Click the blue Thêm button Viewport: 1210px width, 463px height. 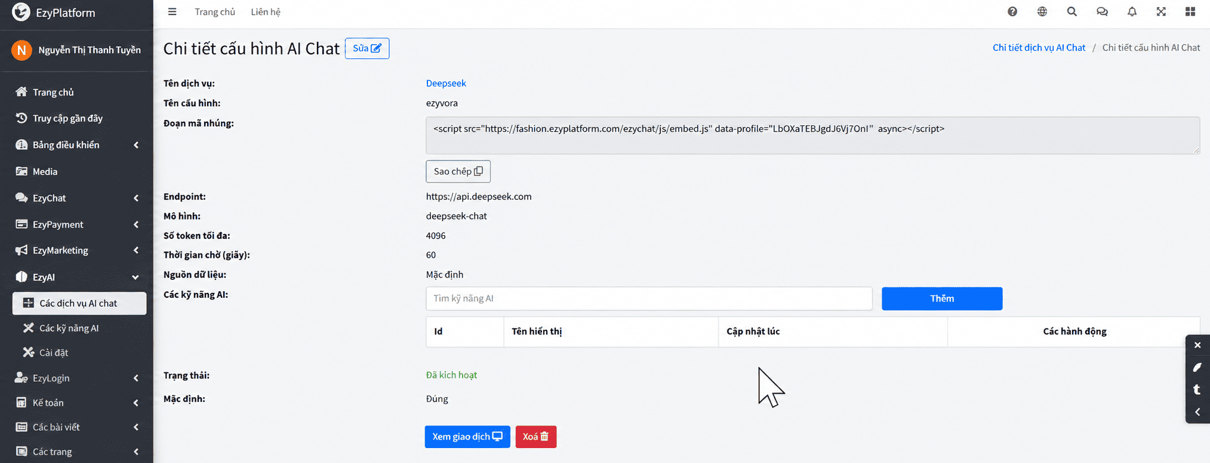click(942, 298)
